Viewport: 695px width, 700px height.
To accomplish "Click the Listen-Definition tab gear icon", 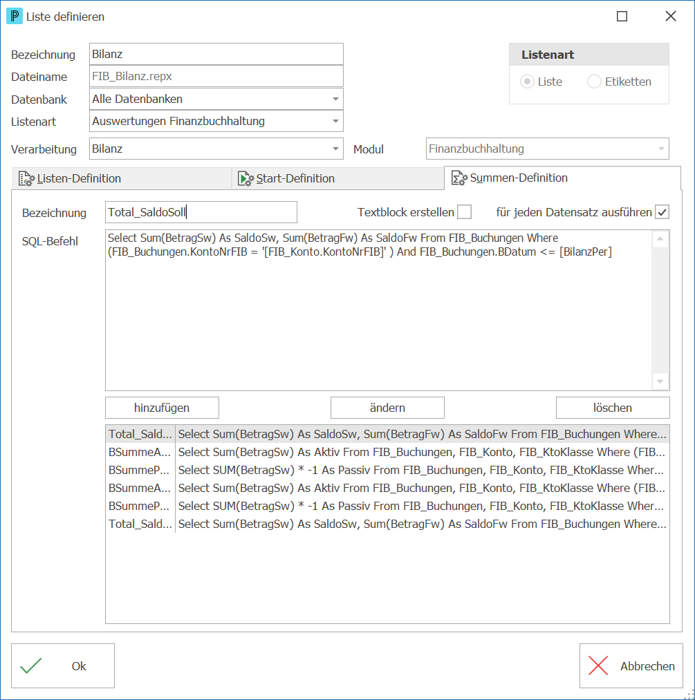I will tap(26, 178).
